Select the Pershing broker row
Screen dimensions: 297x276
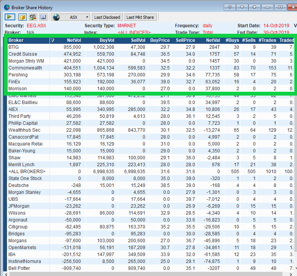tap(151, 75)
